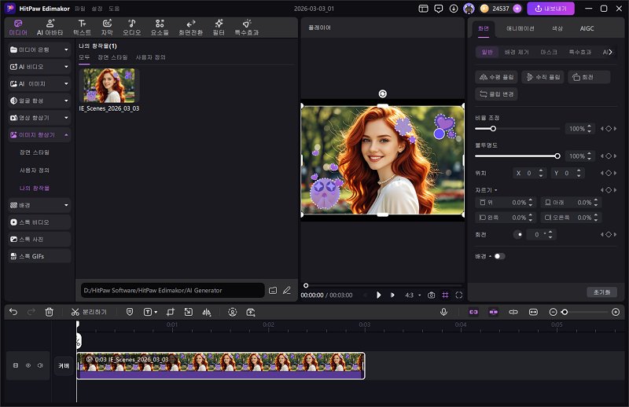Open the 특수효과 effects section

click(x=247, y=27)
